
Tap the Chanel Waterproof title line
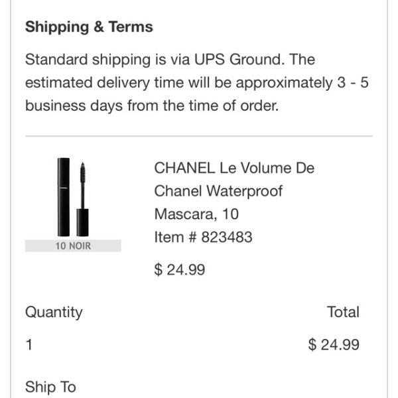218,191
